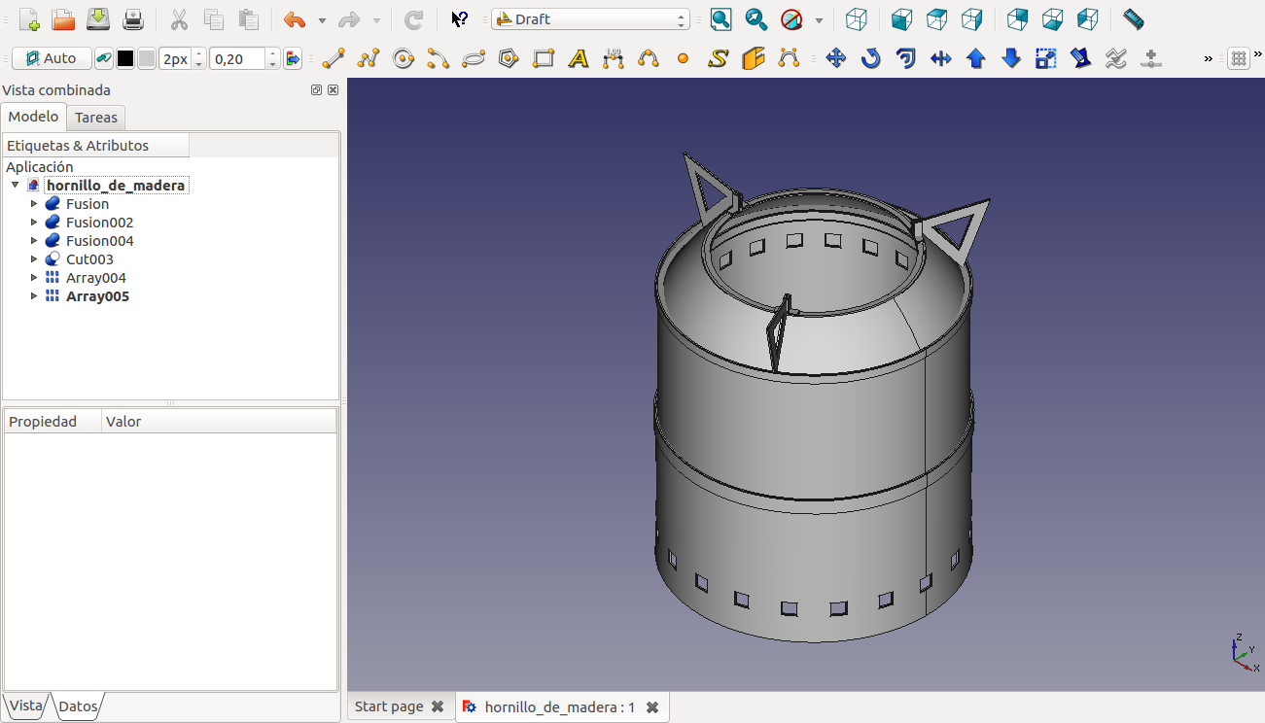
Task: Activate the Rotate tool
Action: [870, 59]
